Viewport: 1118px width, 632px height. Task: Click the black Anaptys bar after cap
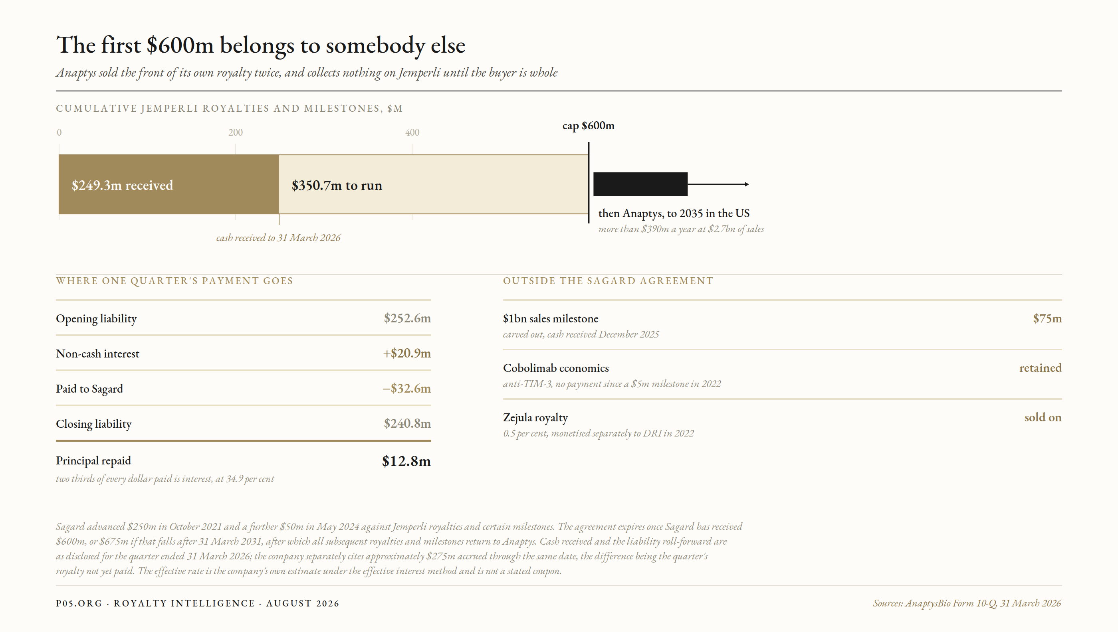coord(640,184)
